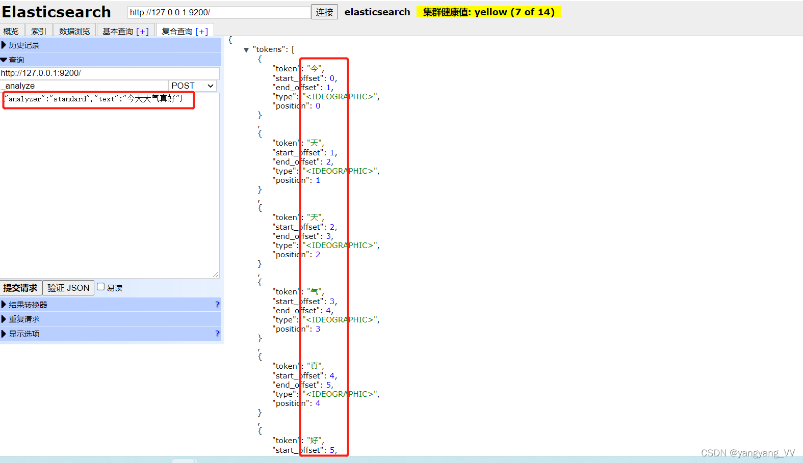Open the 数据浏览 tab
Image resolution: width=803 pixels, height=463 pixels.
74,31
